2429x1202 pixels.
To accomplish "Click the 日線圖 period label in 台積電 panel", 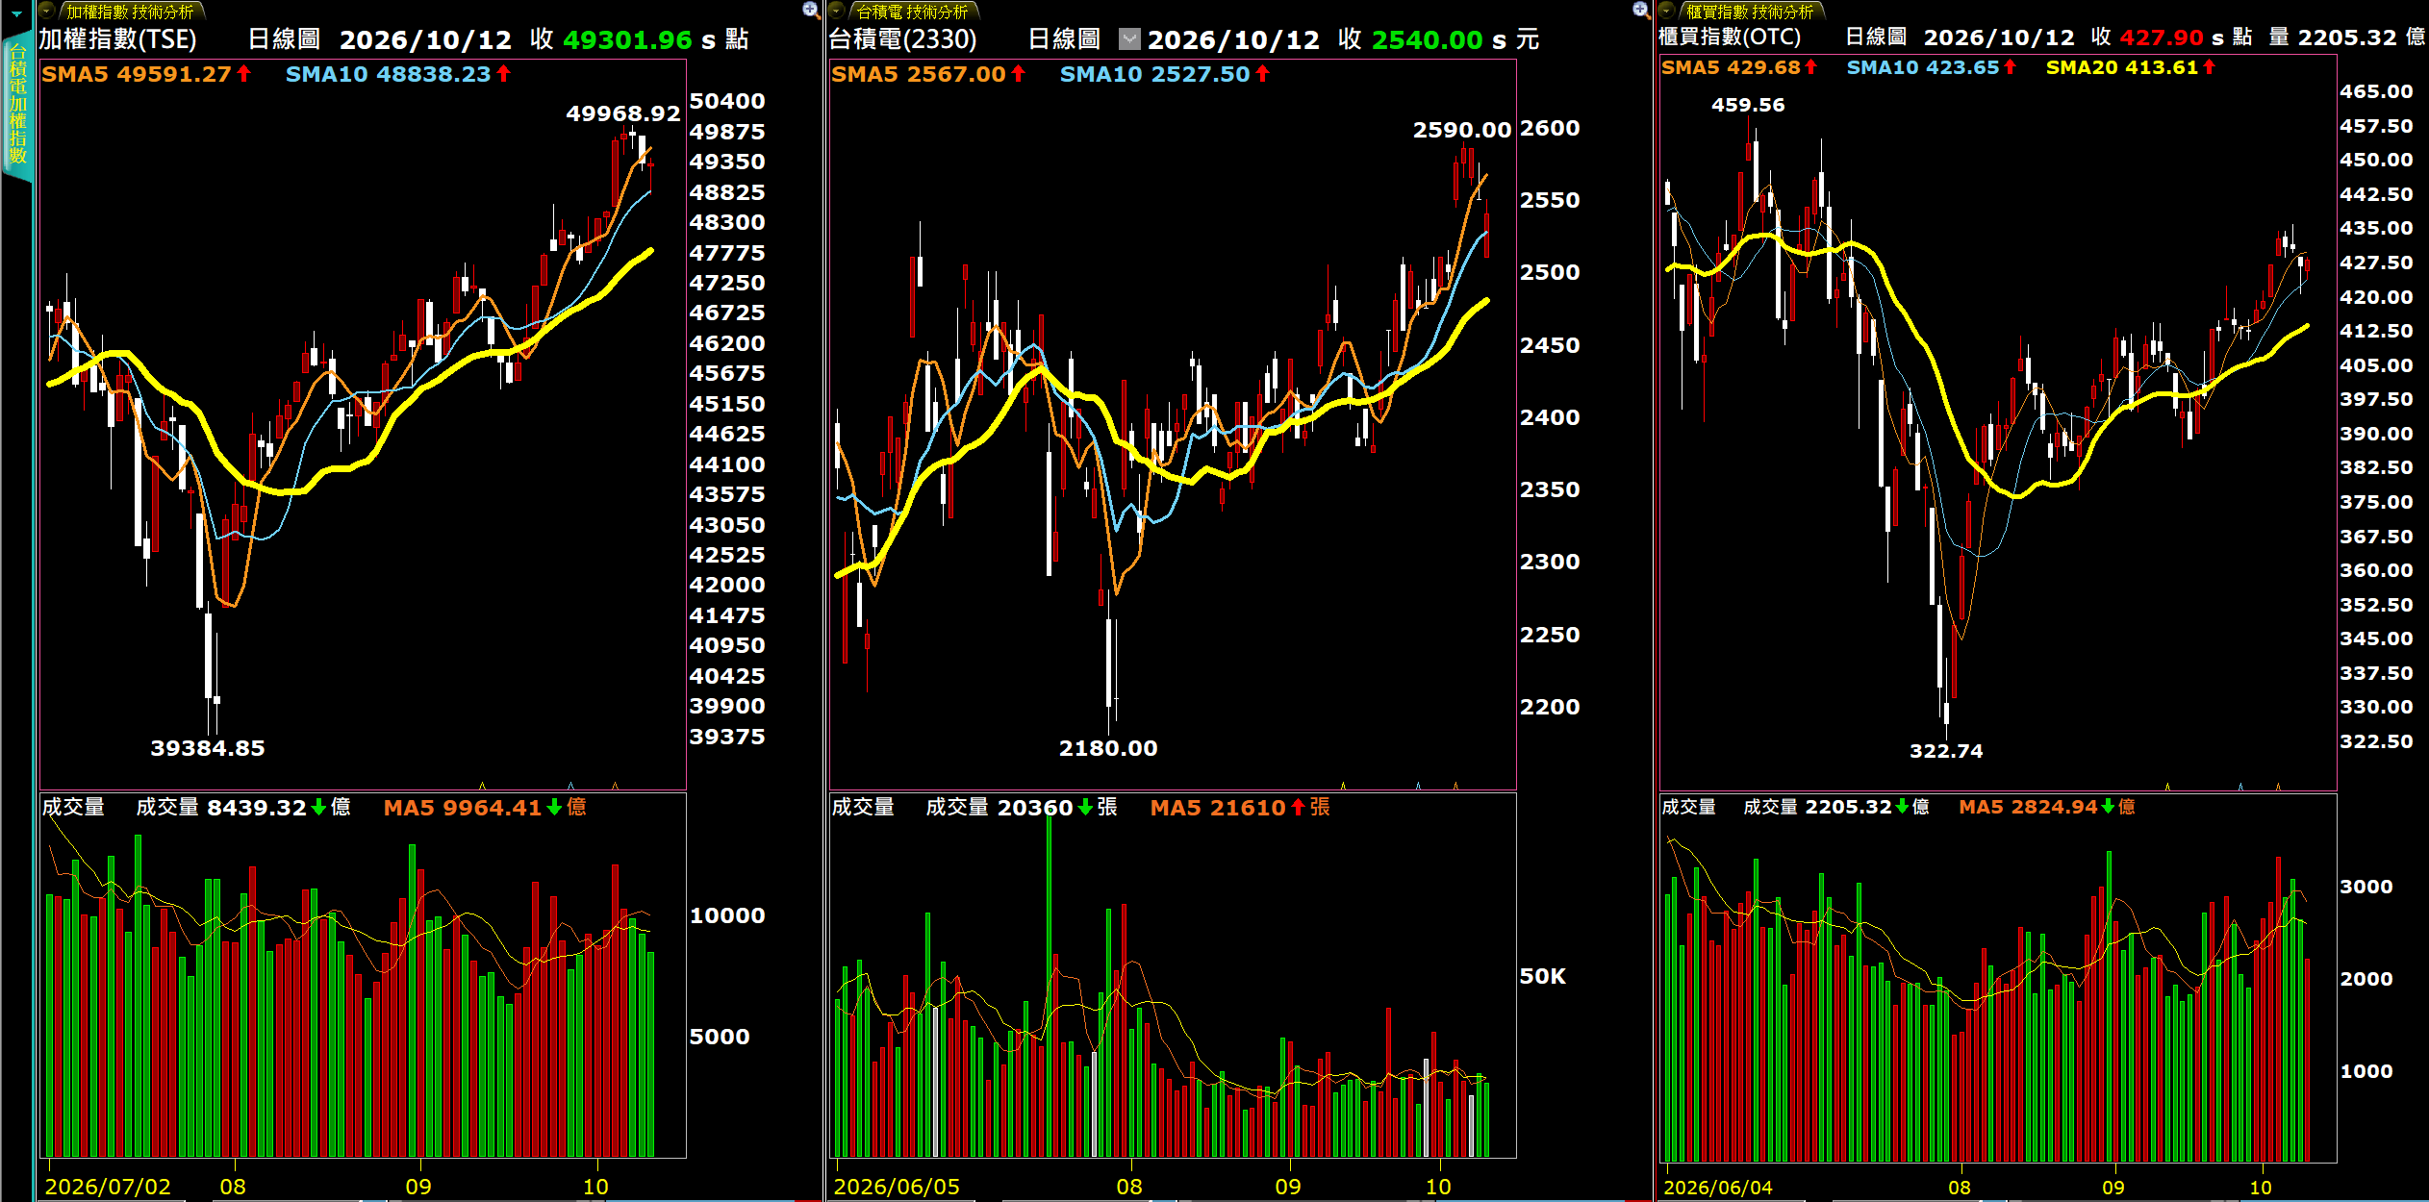I will click(x=1064, y=39).
